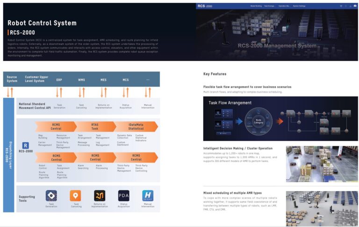Click the RCMS Central chevron above Map Building
Screen dimensions: 359x227
tap(56, 126)
